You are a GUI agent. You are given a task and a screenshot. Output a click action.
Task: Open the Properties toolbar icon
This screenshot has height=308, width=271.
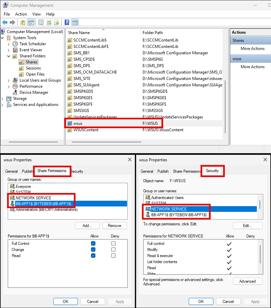pyautogui.click(x=41, y=22)
